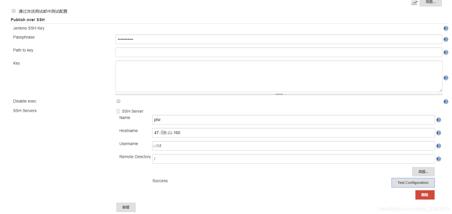Click the red 删除 button
The width and height of the screenshot is (452, 214).
pos(425,195)
